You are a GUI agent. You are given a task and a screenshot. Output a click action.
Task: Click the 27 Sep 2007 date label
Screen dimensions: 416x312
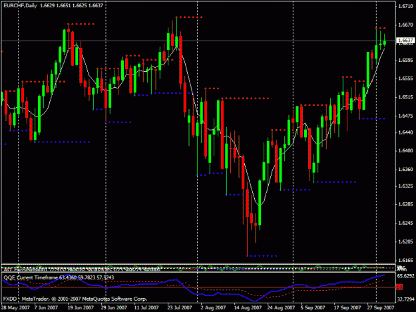pyautogui.click(x=381, y=308)
